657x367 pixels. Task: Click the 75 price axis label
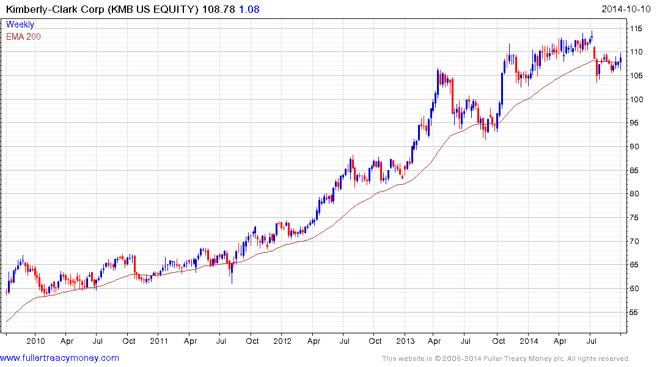(x=634, y=218)
